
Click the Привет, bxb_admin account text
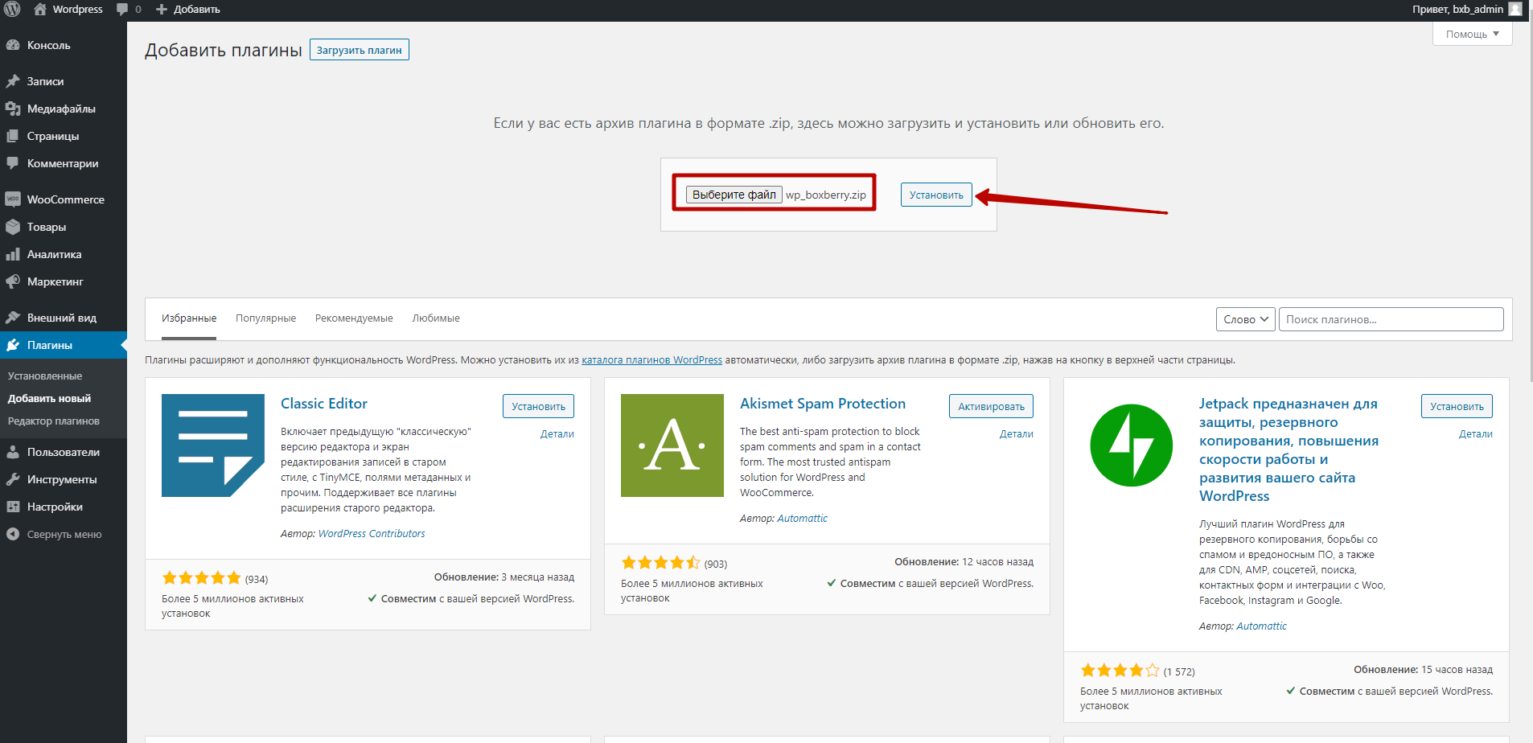coord(1457,9)
